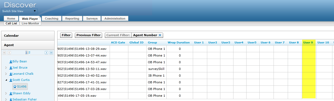Go to page 2 of agent list
This screenshot has height=101, width=334.
pyautogui.click(x=29, y=53)
